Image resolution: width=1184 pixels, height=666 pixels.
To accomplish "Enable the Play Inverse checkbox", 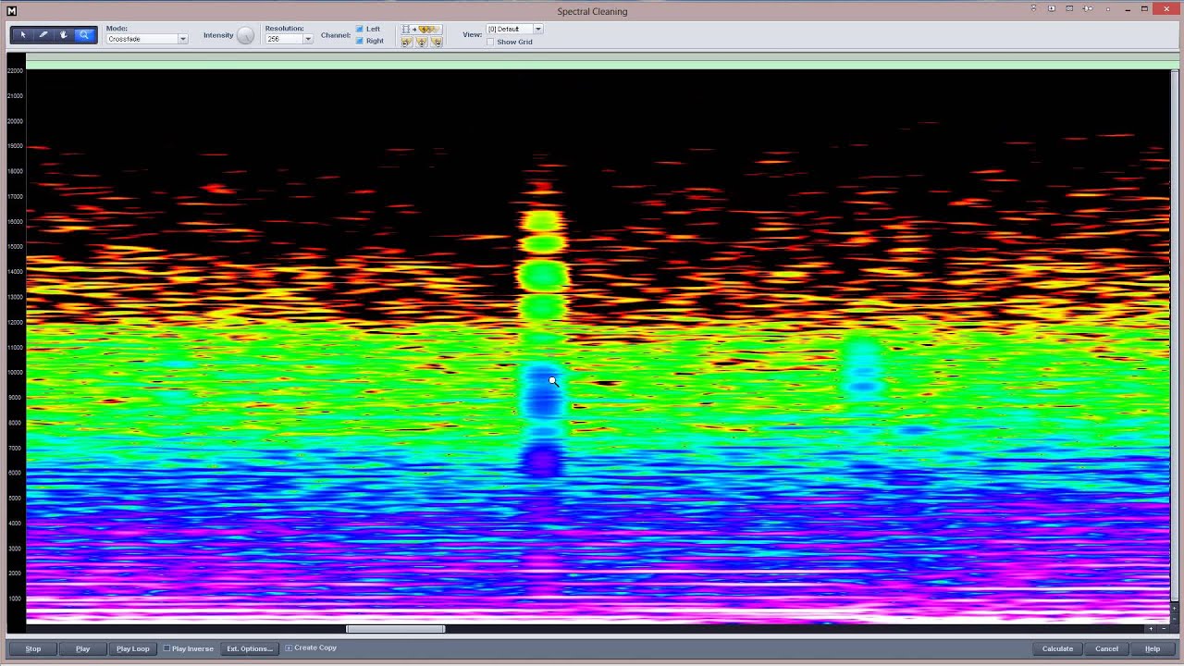I will (x=167, y=648).
